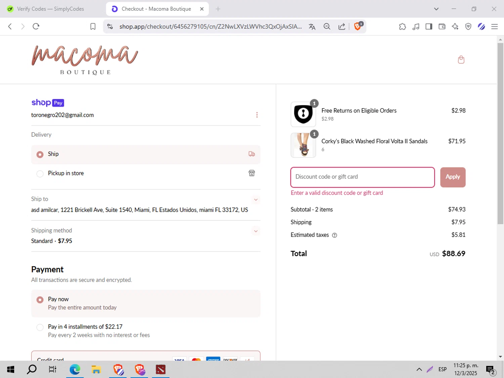Toggle browser sidebar panel icon
Screen dimensions: 504x378
(x=429, y=27)
